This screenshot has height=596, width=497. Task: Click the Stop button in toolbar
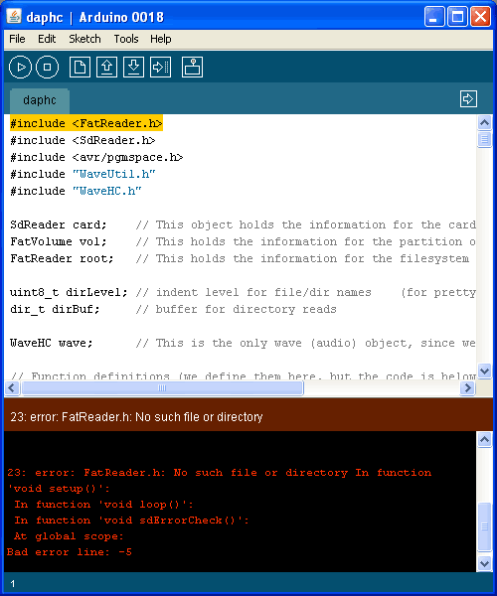tap(47, 67)
